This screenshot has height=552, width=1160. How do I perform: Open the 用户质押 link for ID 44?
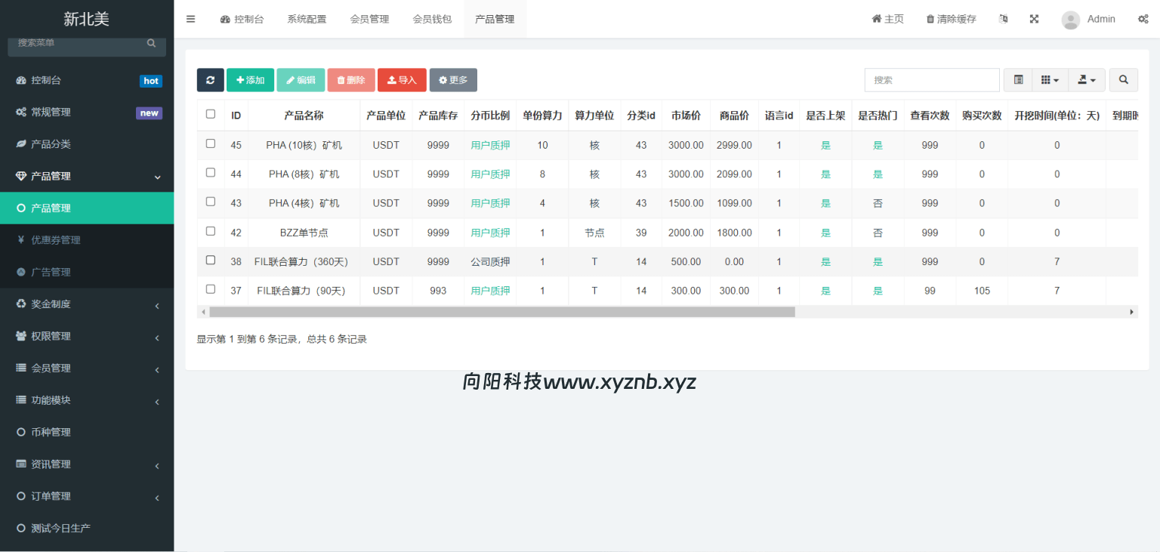489,174
